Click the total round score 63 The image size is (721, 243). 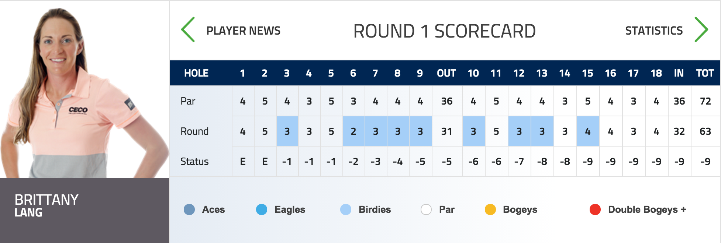click(x=705, y=131)
